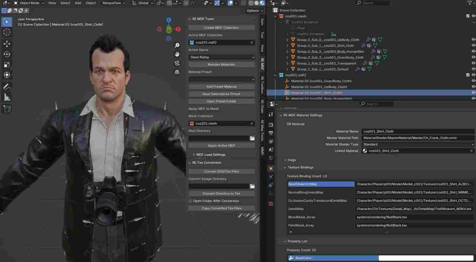Click Convert DDS/Tex Files button
Image resolution: width=476 pixels, height=262 pixels.
point(222,171)
